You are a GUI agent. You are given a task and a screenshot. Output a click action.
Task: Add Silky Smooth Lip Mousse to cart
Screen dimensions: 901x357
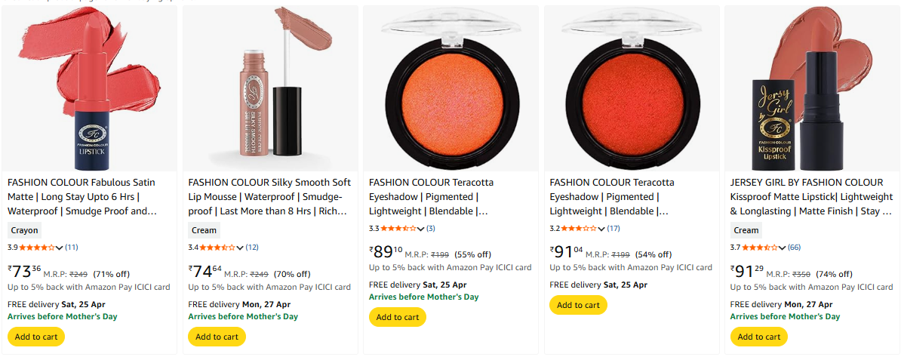tap(217, 337)
